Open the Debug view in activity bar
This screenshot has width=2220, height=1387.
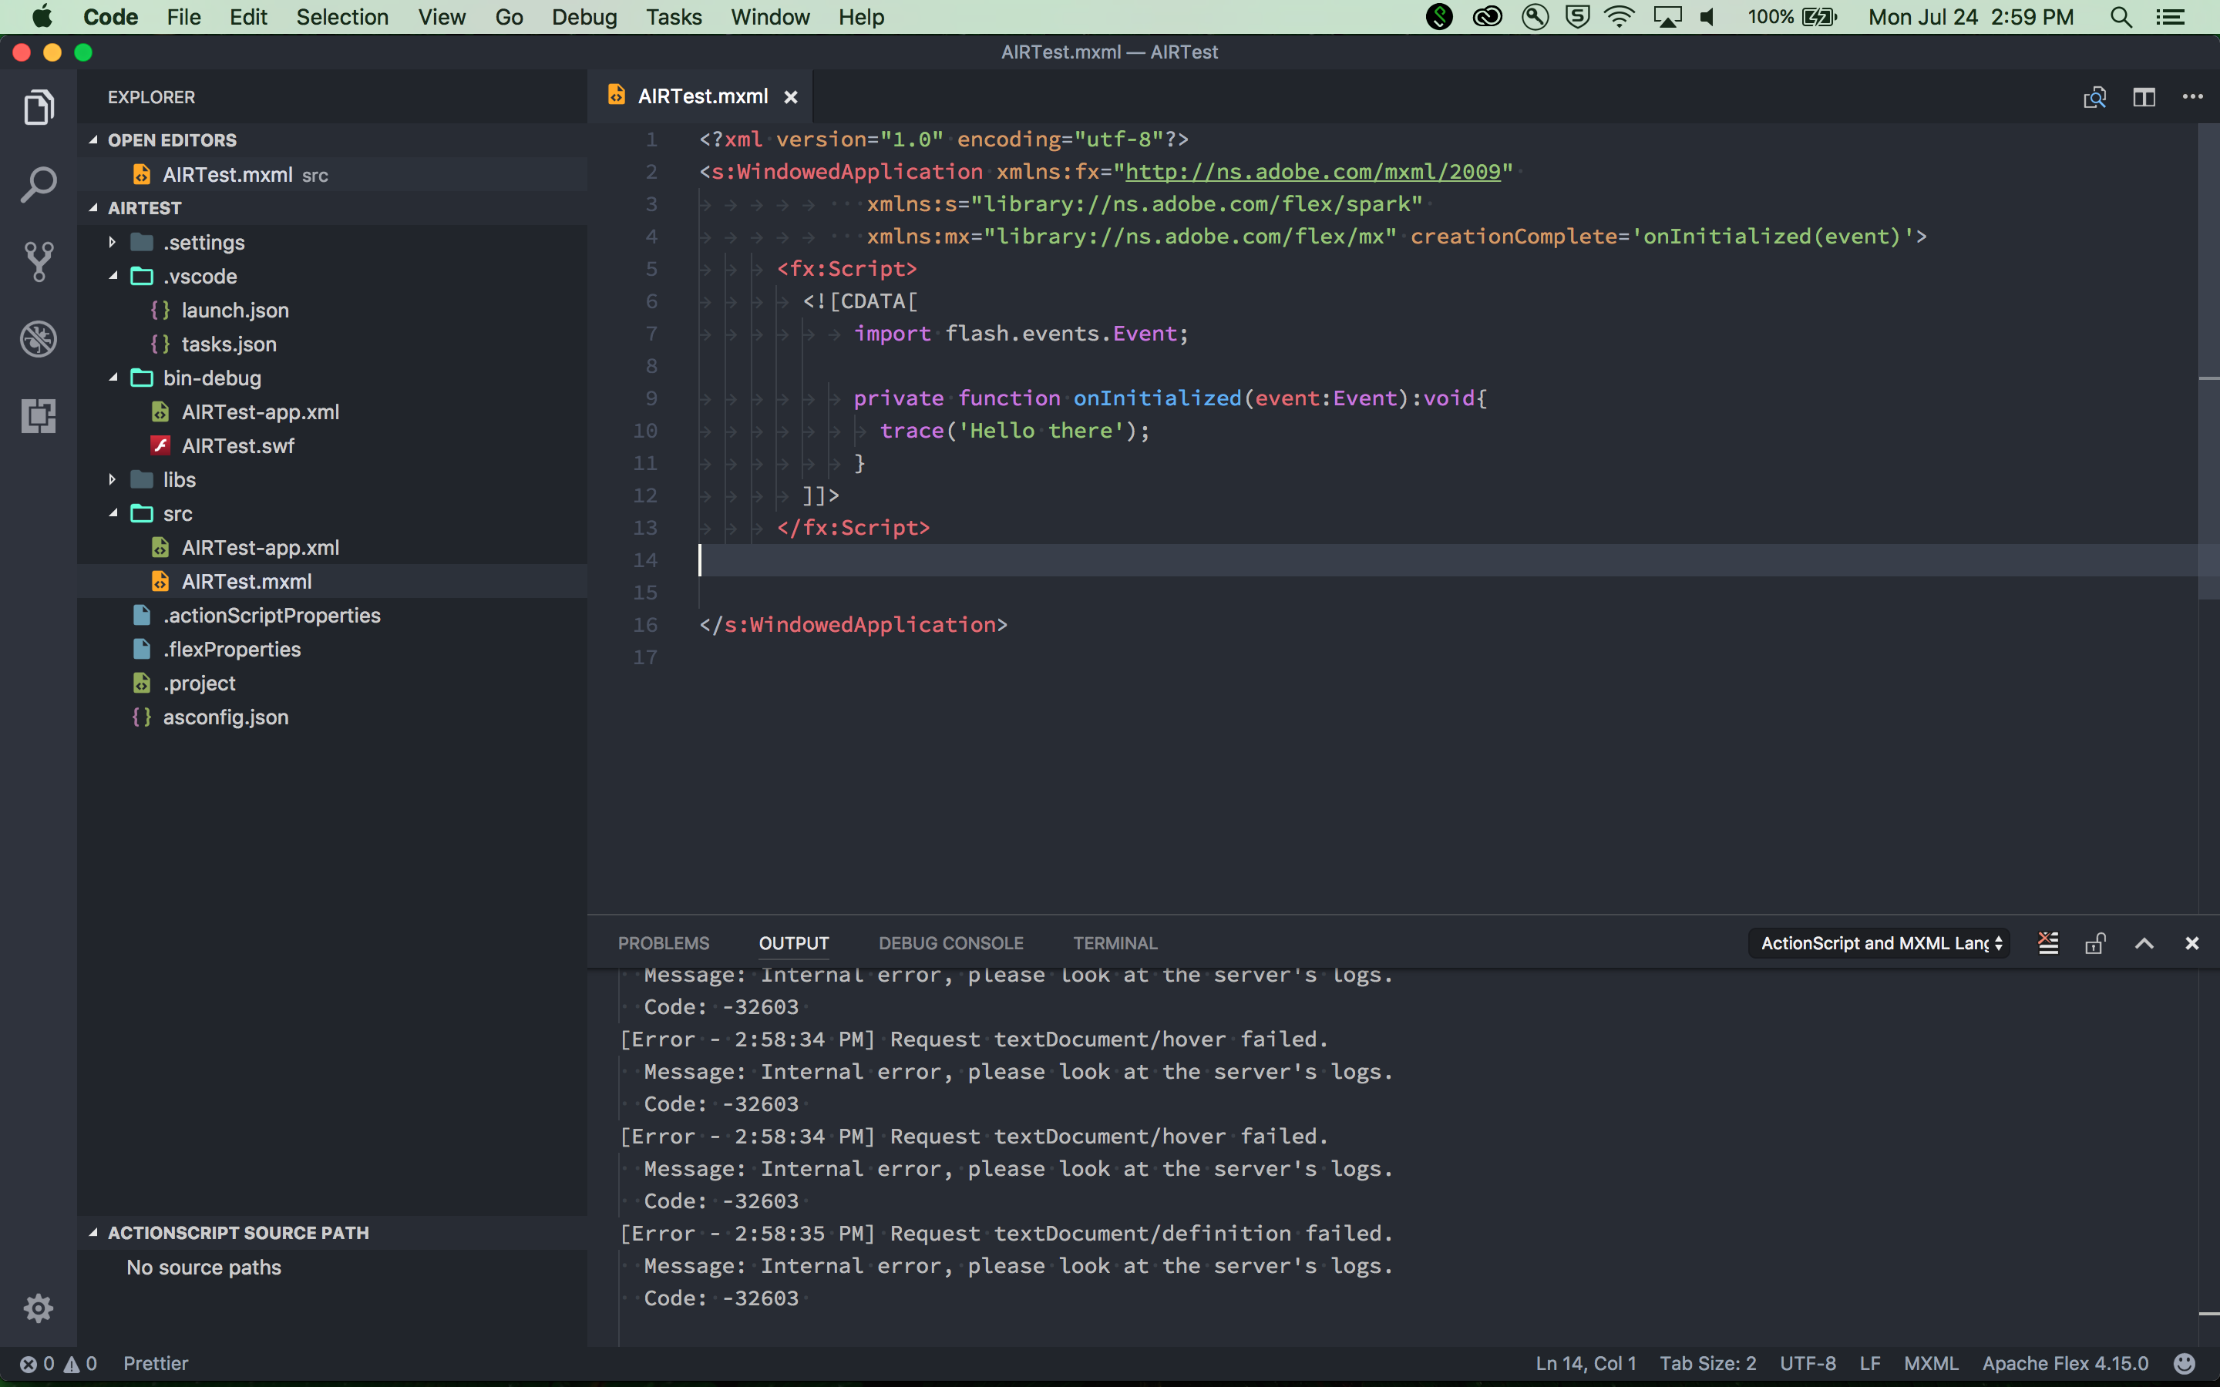pyautogui.click(x=39, y=339)
